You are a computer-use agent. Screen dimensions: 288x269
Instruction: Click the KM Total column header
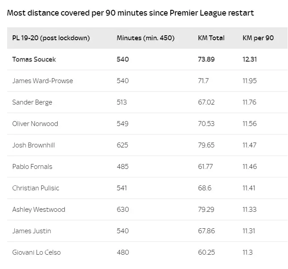tap(211, 38)
